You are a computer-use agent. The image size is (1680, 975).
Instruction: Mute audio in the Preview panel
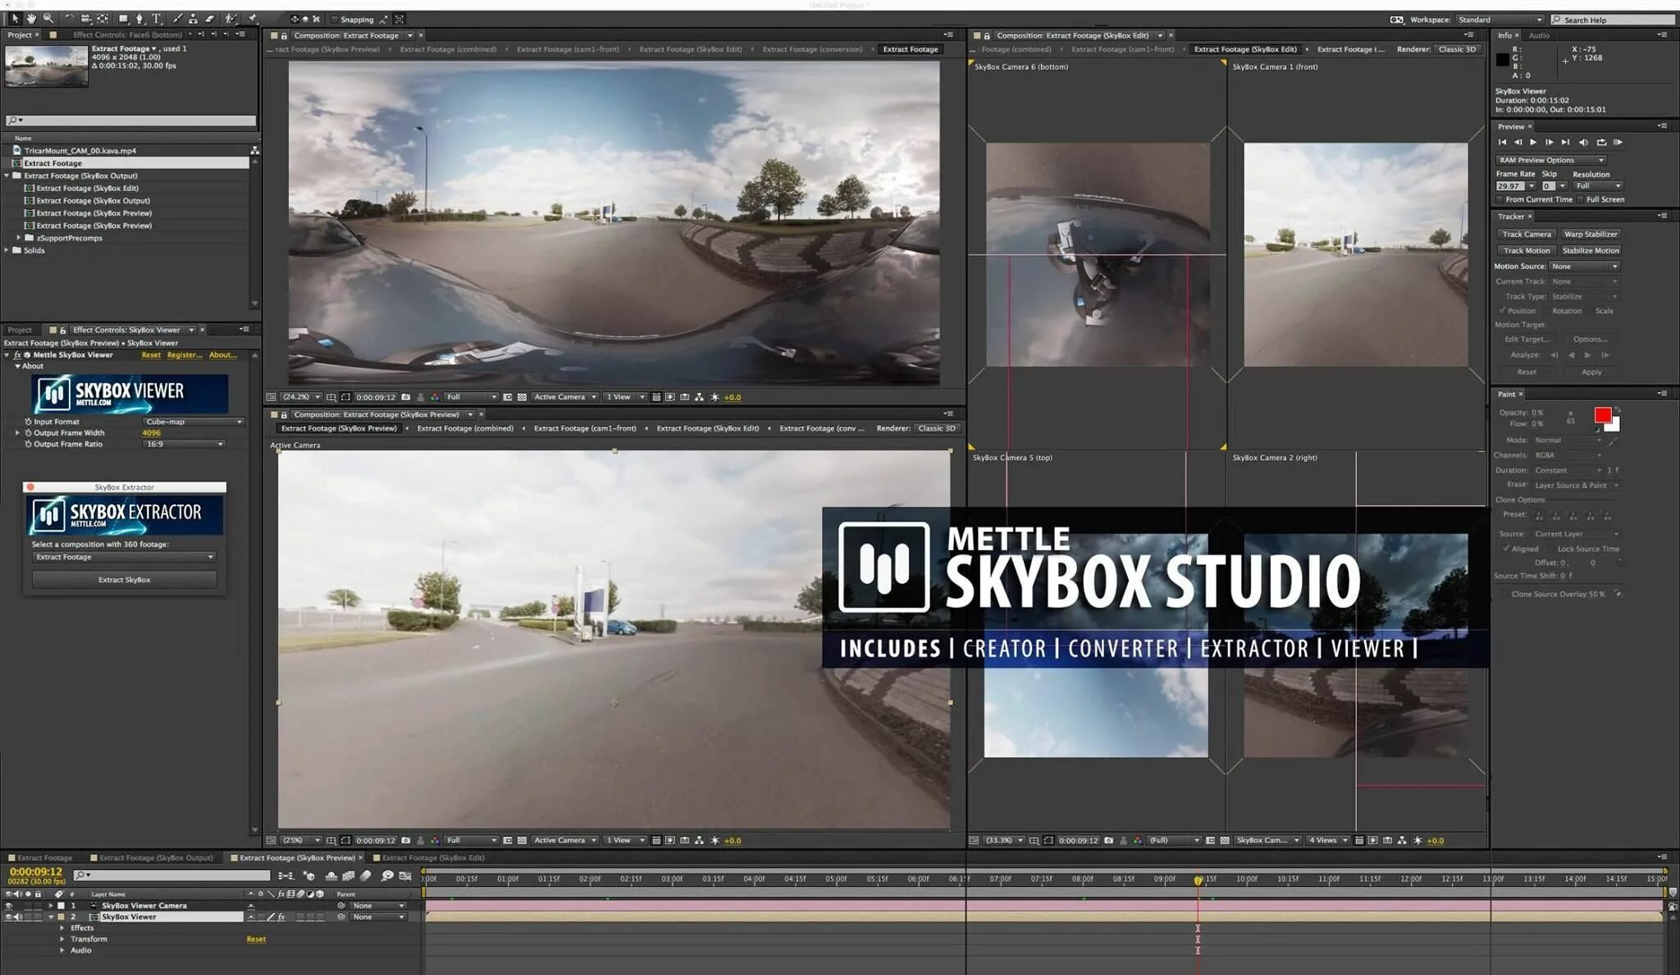(1583, 142)
